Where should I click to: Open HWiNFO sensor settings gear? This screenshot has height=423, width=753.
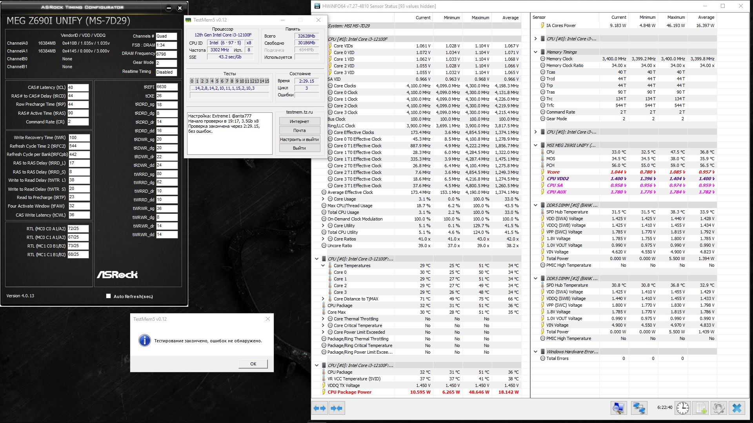pyautogui.click(x=718, y=408)
